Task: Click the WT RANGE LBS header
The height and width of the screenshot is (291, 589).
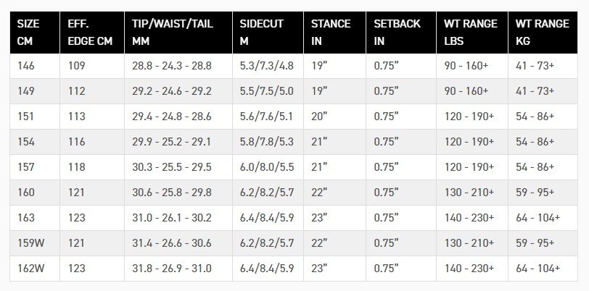Action: click(x=472, y=33)
